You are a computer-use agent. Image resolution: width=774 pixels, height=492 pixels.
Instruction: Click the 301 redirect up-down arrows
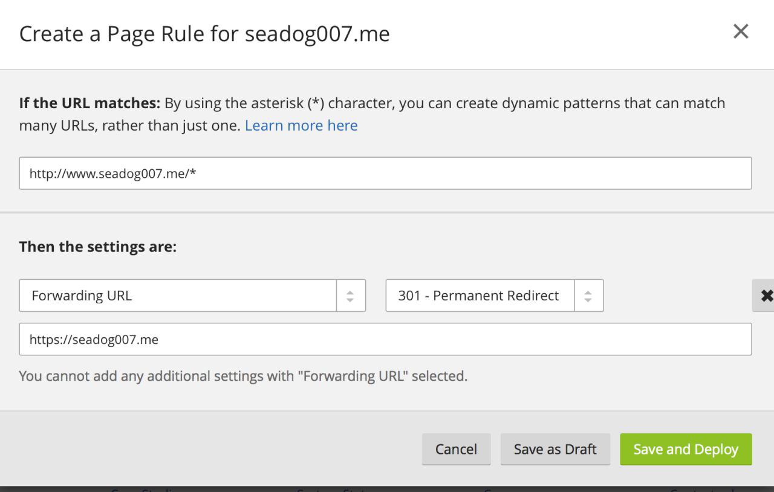tap(589, 296)
